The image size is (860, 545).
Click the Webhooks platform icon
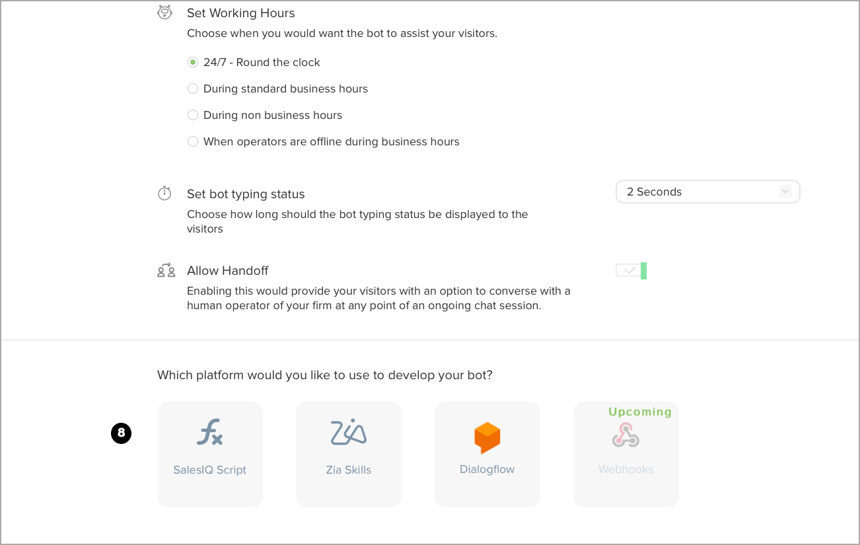click(626, 435)
